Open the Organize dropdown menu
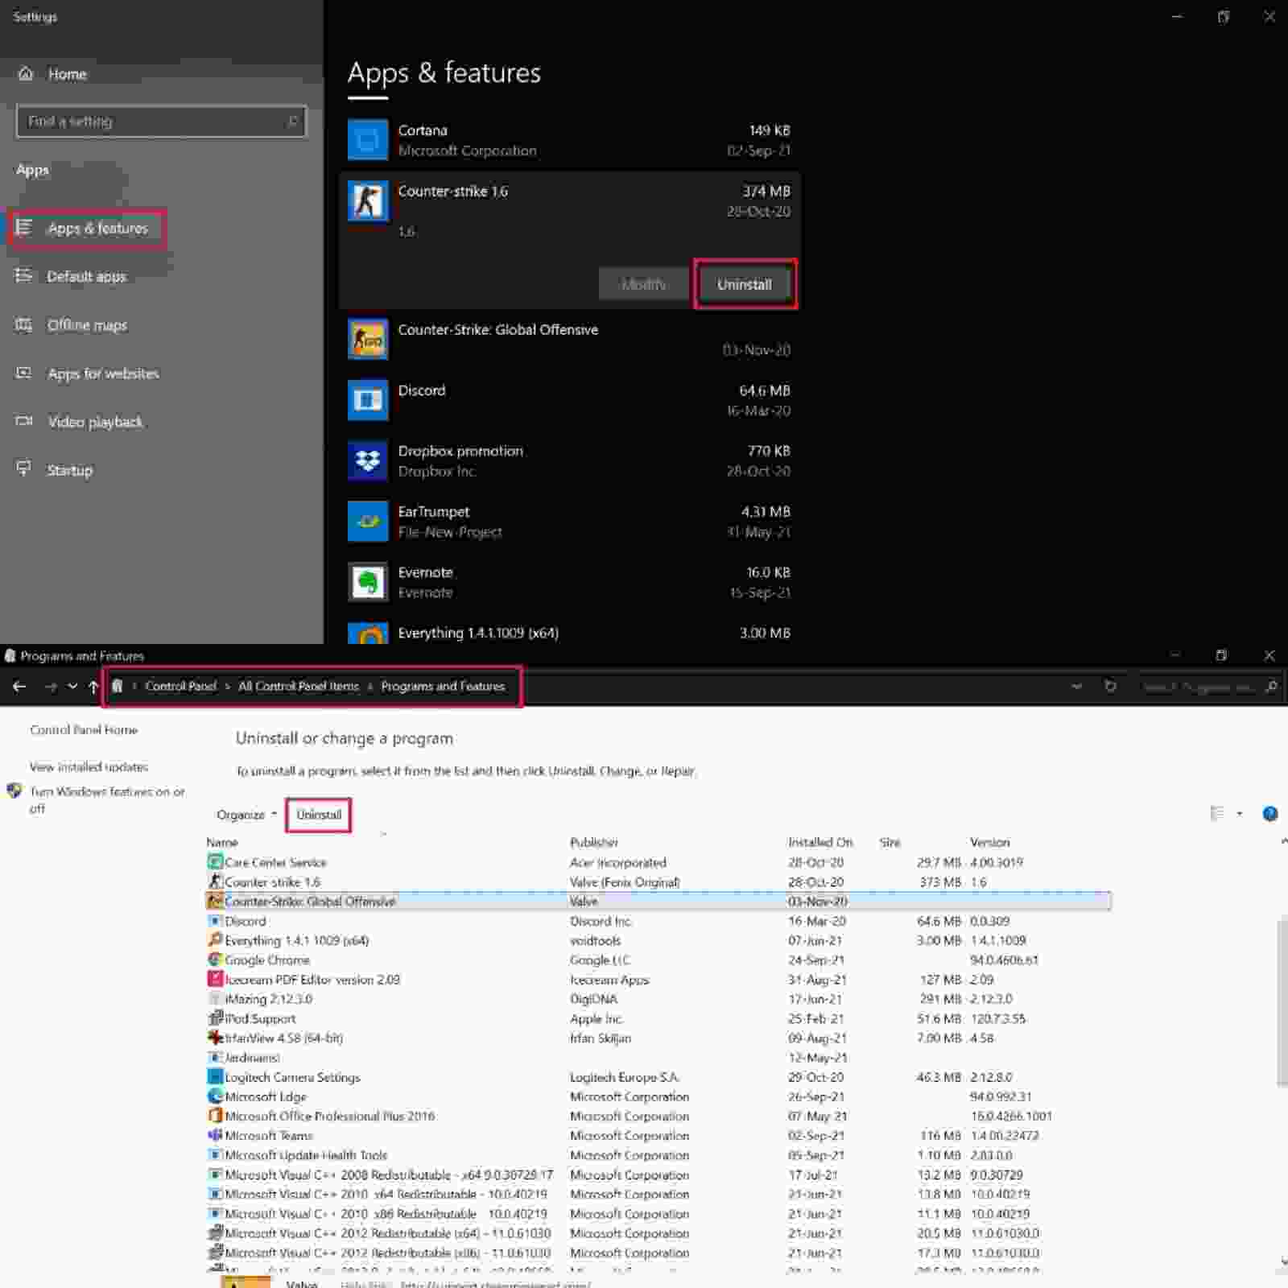The image size is (1288, 1288). pos(246,815)
